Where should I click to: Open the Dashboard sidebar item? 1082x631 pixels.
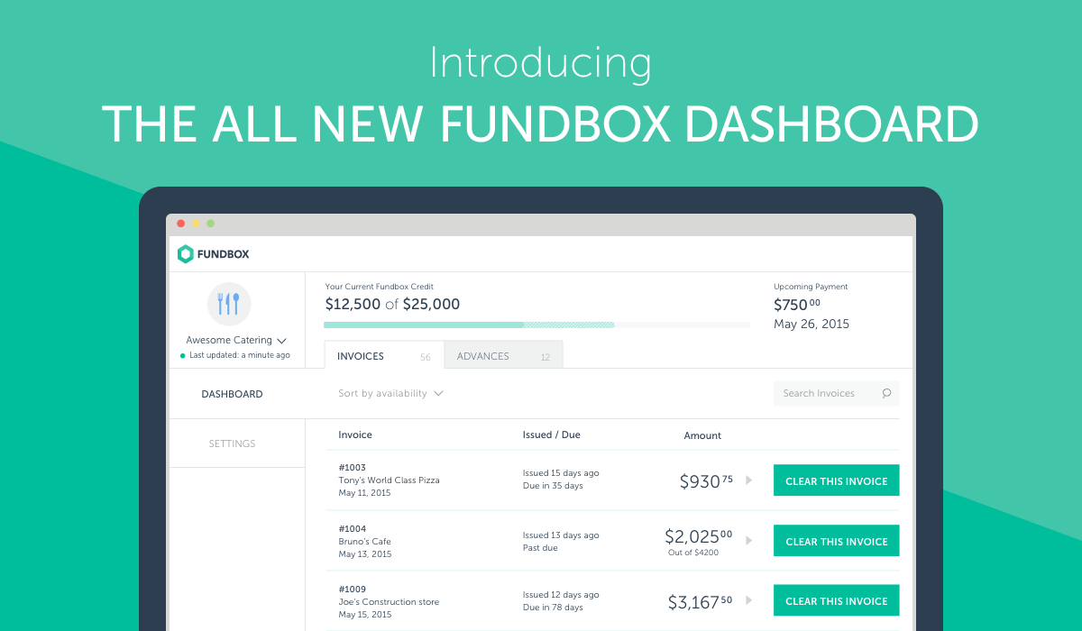coord(232,394)
